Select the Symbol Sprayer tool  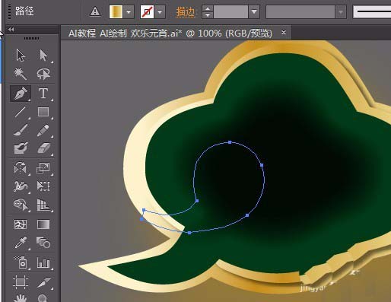click(x=21, y=262)
